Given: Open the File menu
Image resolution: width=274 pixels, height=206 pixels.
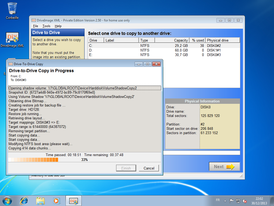Looking at the screenshot, I should 36,26.
